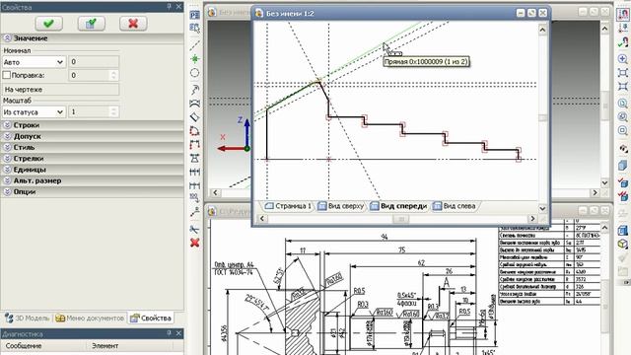Click the apply-and-continue checkmark button

91,24
